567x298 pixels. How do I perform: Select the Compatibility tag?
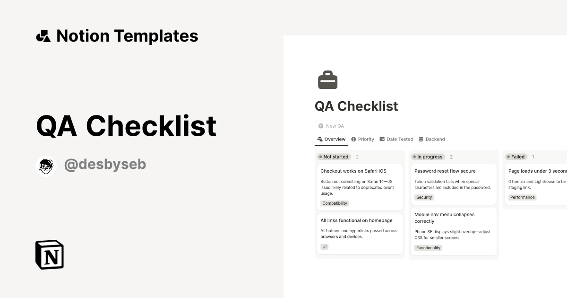334,203
